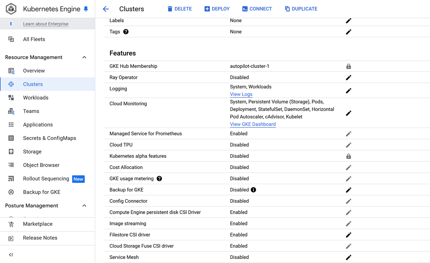Open View GKE Dashboard link

coord(253,125)
